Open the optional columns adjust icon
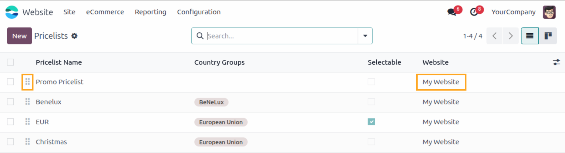 pos(556,62)
